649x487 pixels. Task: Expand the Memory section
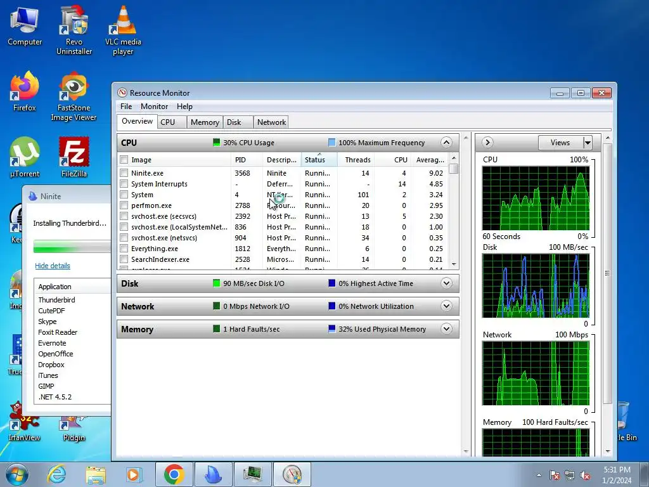point(446,329)
